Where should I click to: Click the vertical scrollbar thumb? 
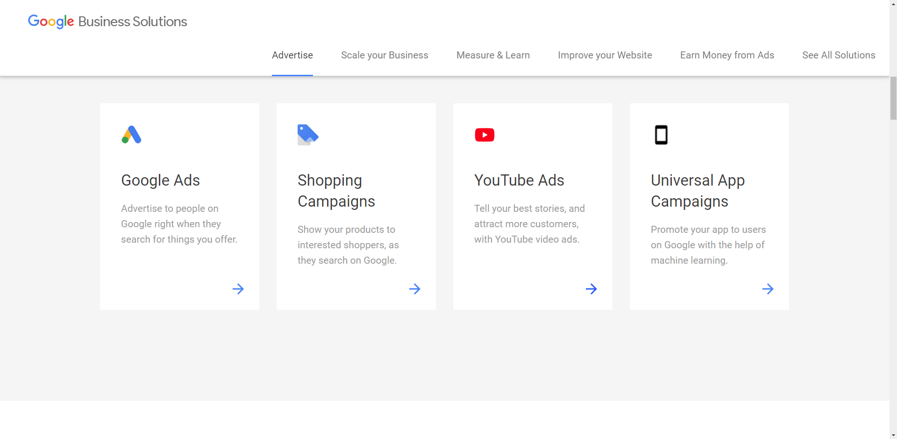(x=893, y=98)
